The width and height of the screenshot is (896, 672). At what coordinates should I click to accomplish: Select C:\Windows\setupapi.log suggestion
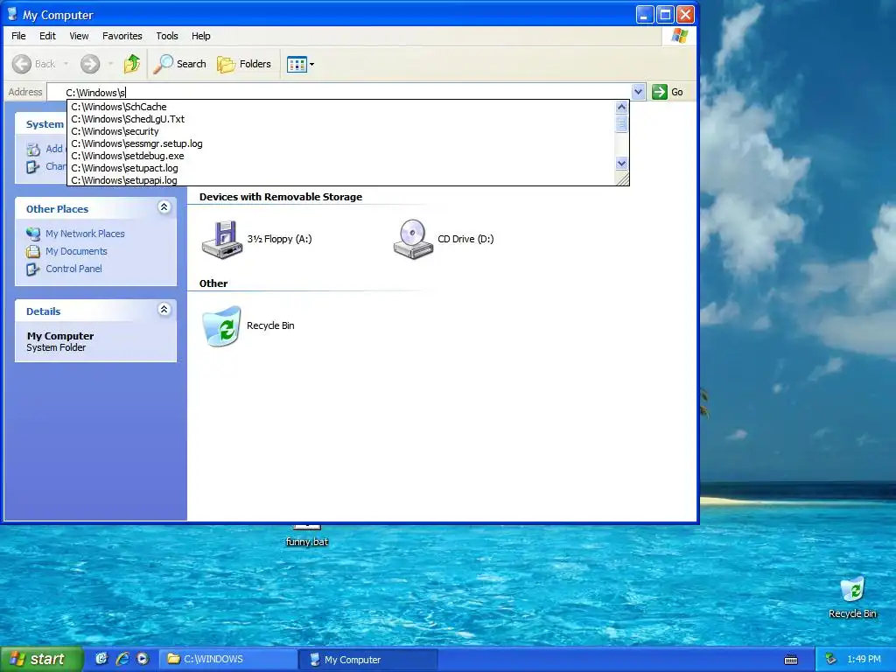click(341, 180)
